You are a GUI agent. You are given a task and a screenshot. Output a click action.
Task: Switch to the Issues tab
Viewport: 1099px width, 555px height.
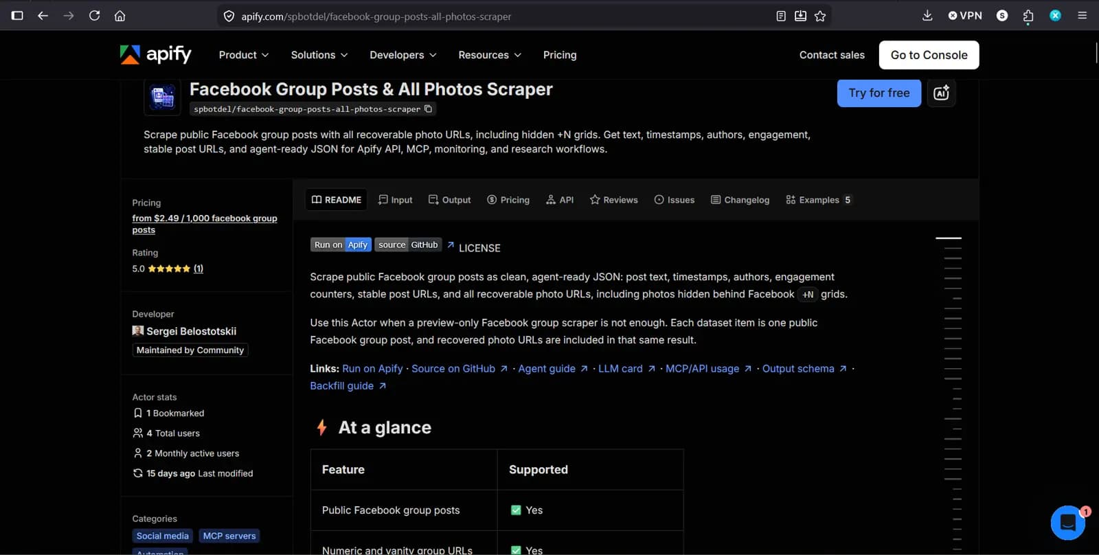tap(674, 200)
